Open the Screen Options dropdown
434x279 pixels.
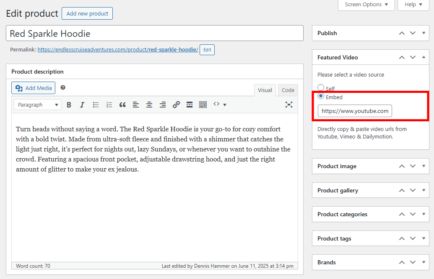[366, 5]
